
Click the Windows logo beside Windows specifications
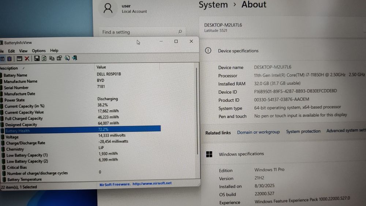tap(209, 154)
